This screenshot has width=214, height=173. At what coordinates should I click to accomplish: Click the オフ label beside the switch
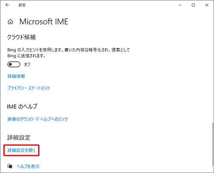pos(27,64)
